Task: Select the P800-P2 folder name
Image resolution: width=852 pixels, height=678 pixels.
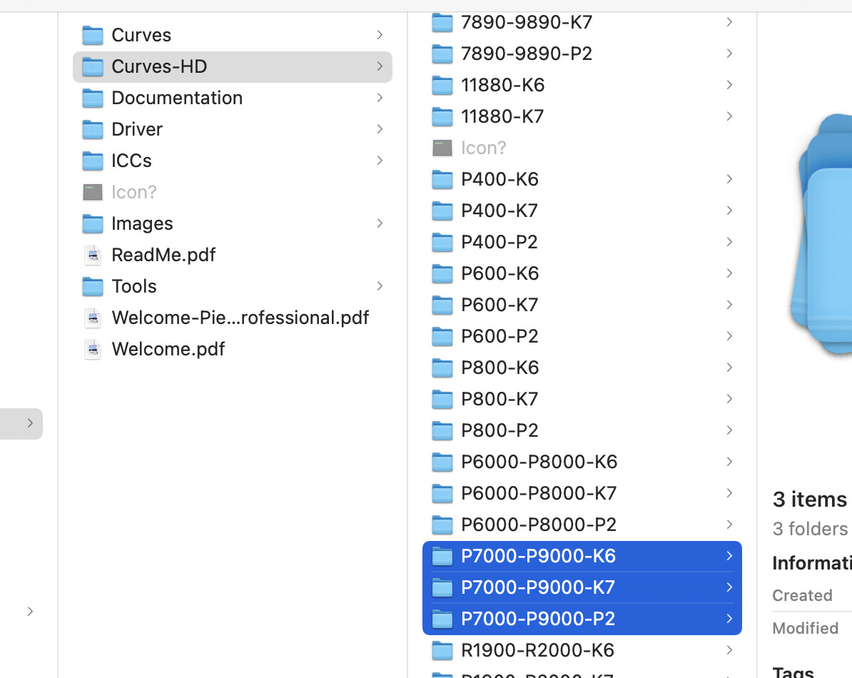Action: [500, 430]
